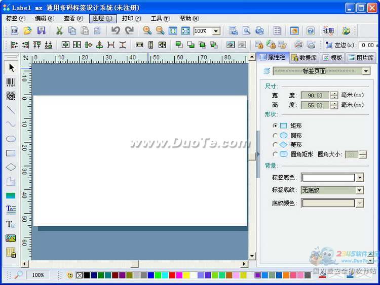Redo the last action

coord(129,31)
